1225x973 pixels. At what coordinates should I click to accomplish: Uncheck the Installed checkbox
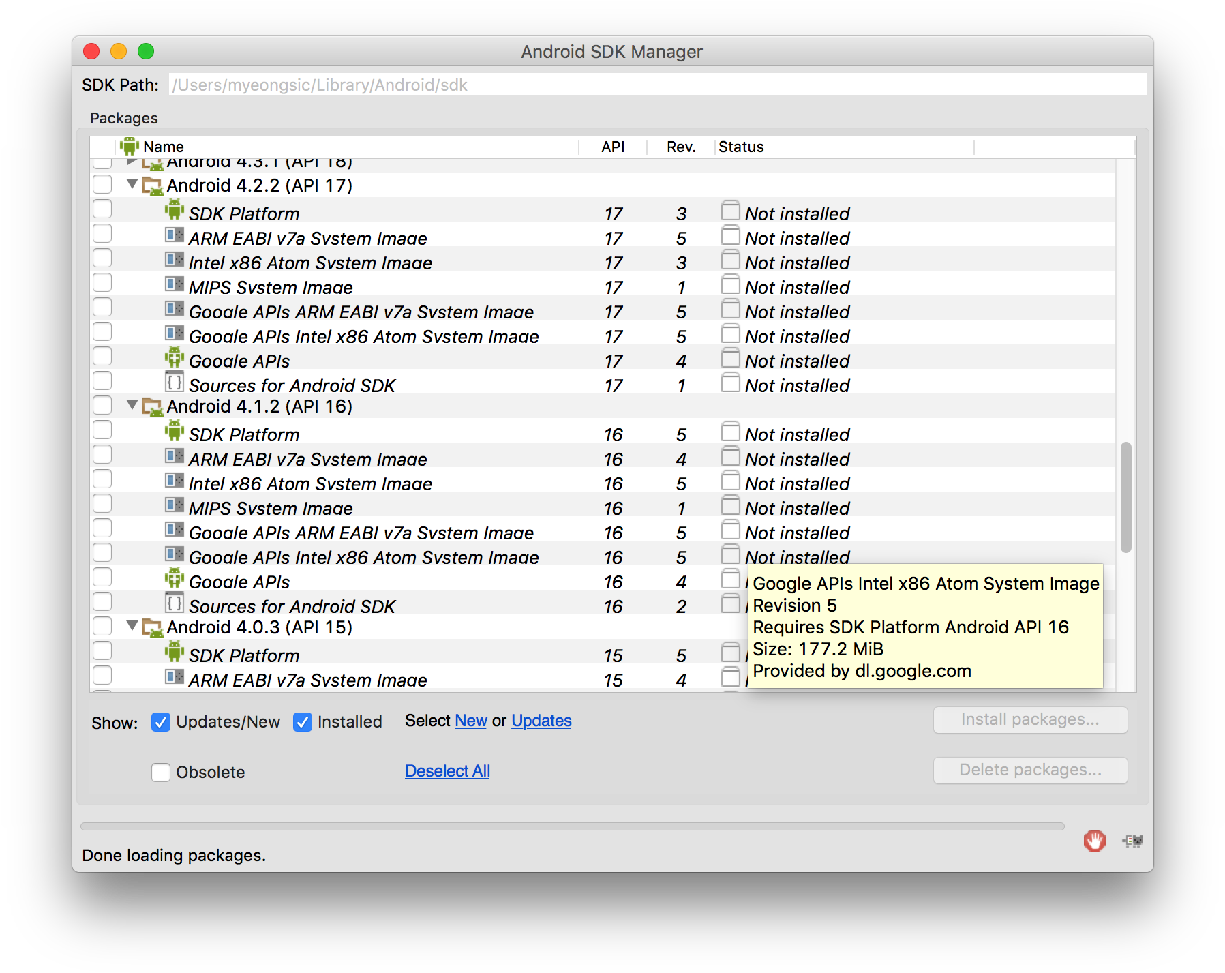point(302,721)
